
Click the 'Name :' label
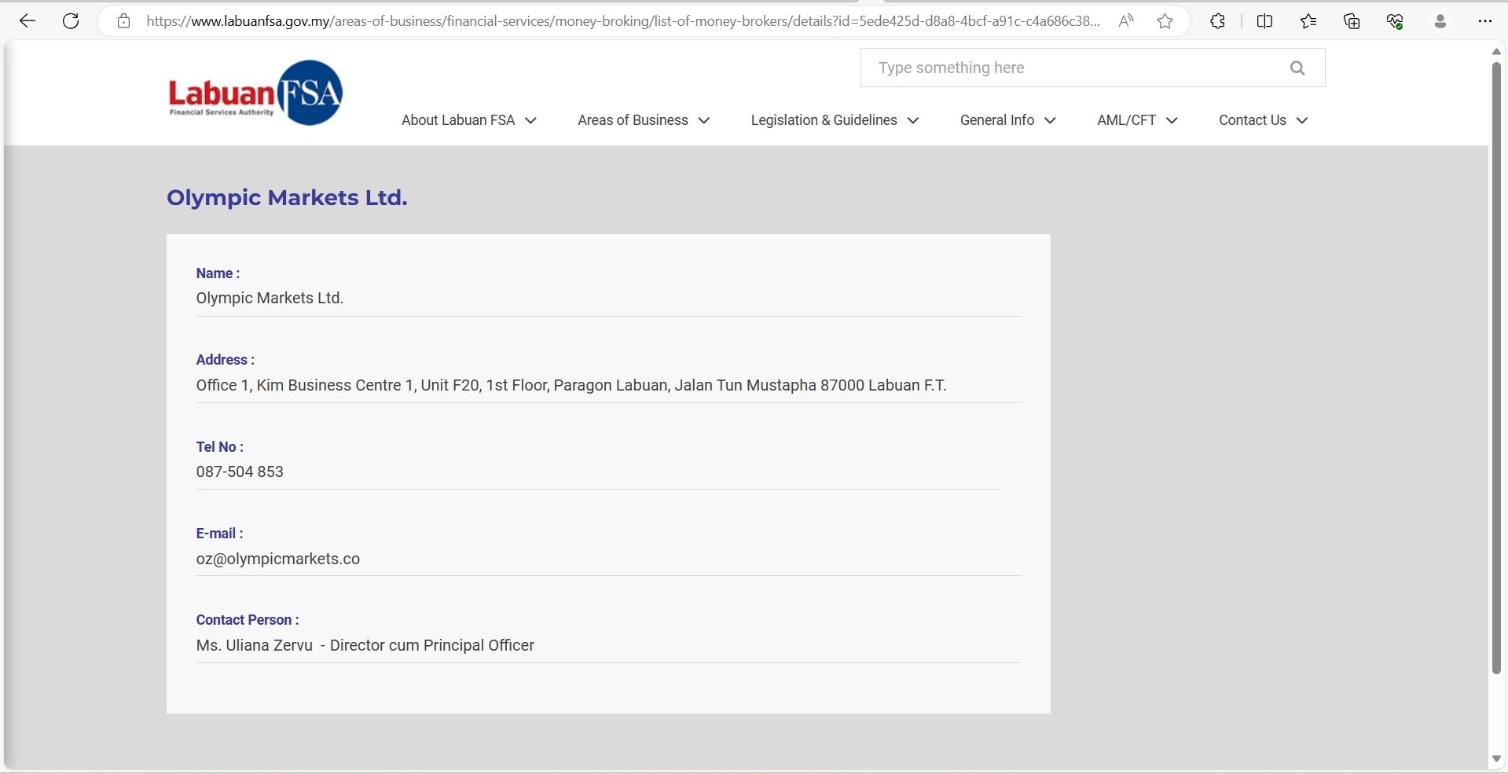[218, 273]
